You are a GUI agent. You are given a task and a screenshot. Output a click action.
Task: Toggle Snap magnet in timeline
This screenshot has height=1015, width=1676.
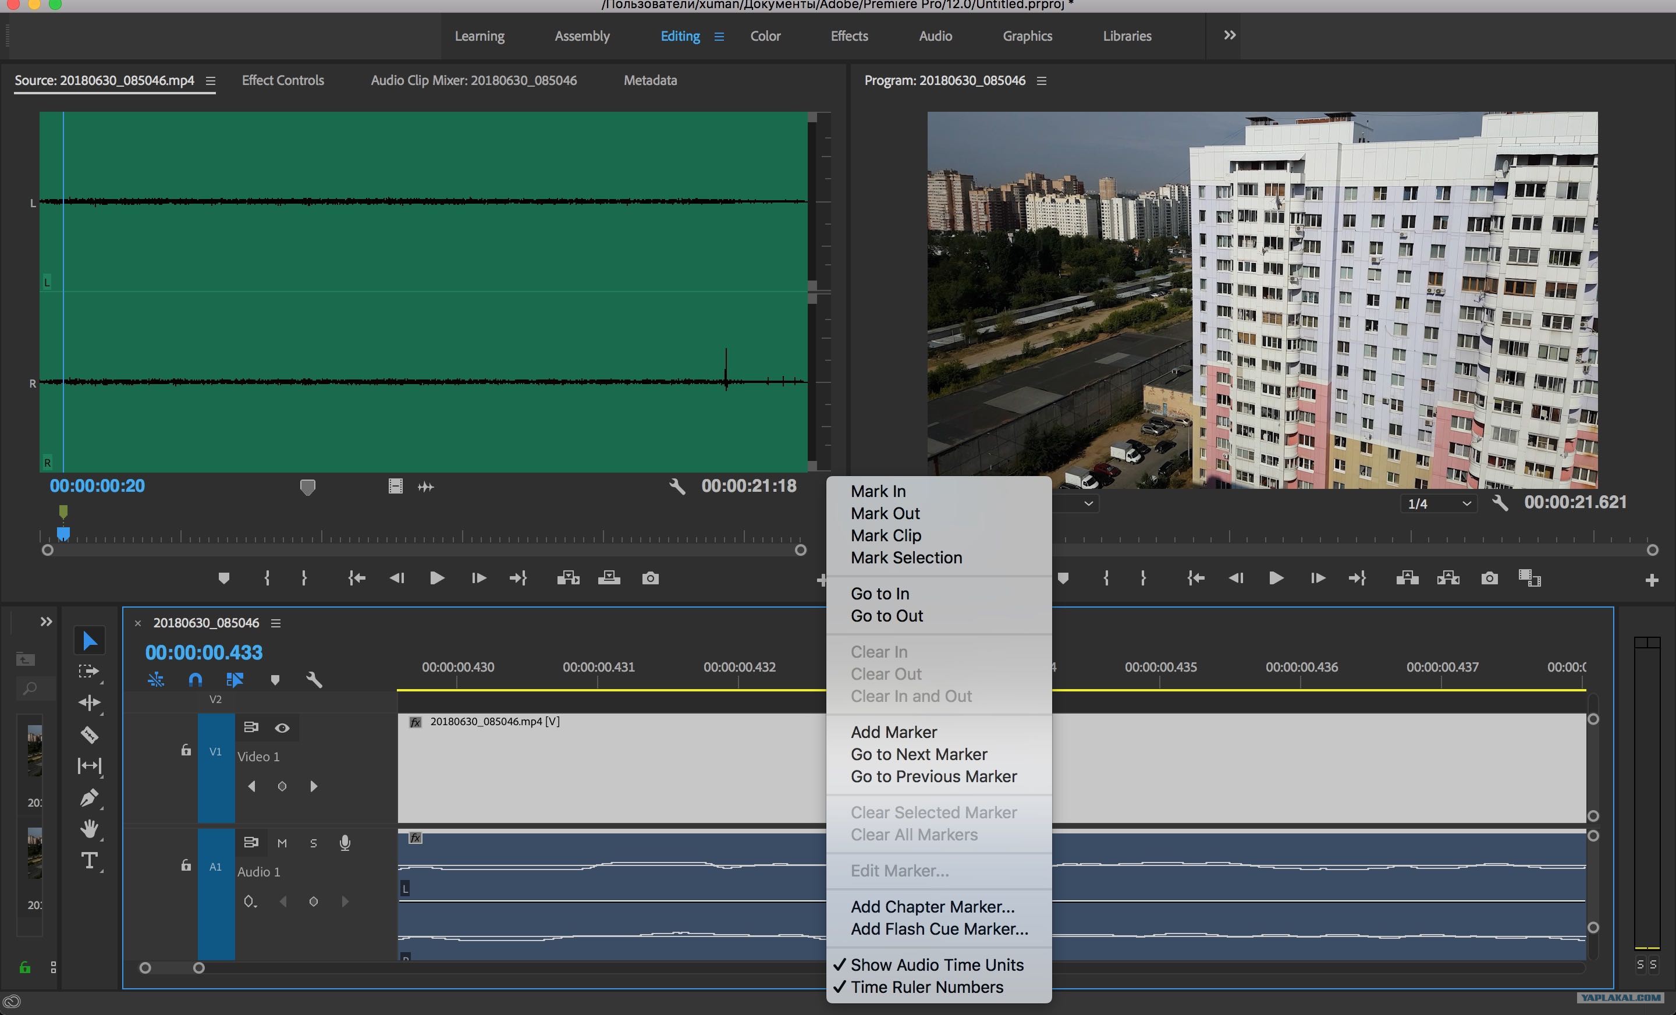pos(195,680)
